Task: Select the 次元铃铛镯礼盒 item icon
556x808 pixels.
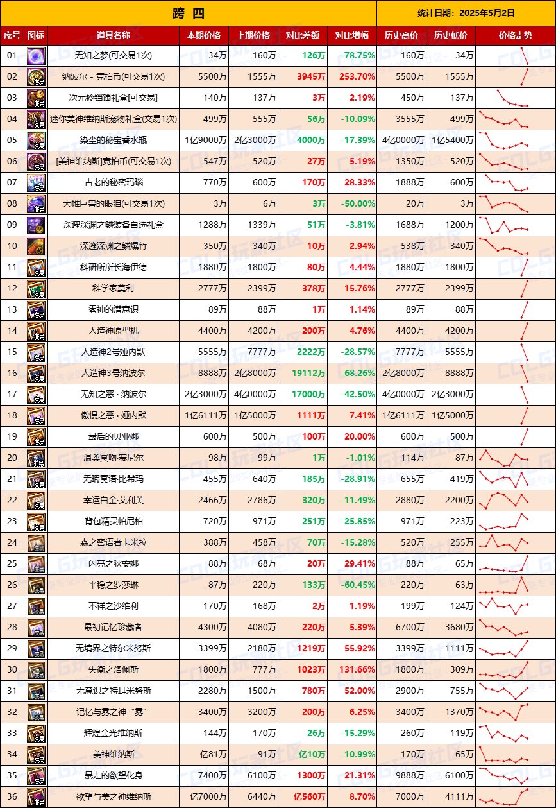Action: tap(36, 98)
